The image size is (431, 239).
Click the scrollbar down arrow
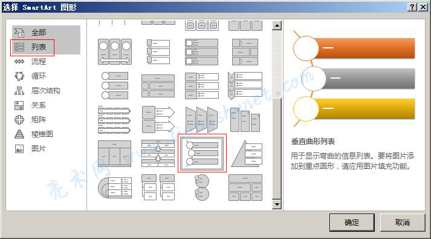coord(277,205)
